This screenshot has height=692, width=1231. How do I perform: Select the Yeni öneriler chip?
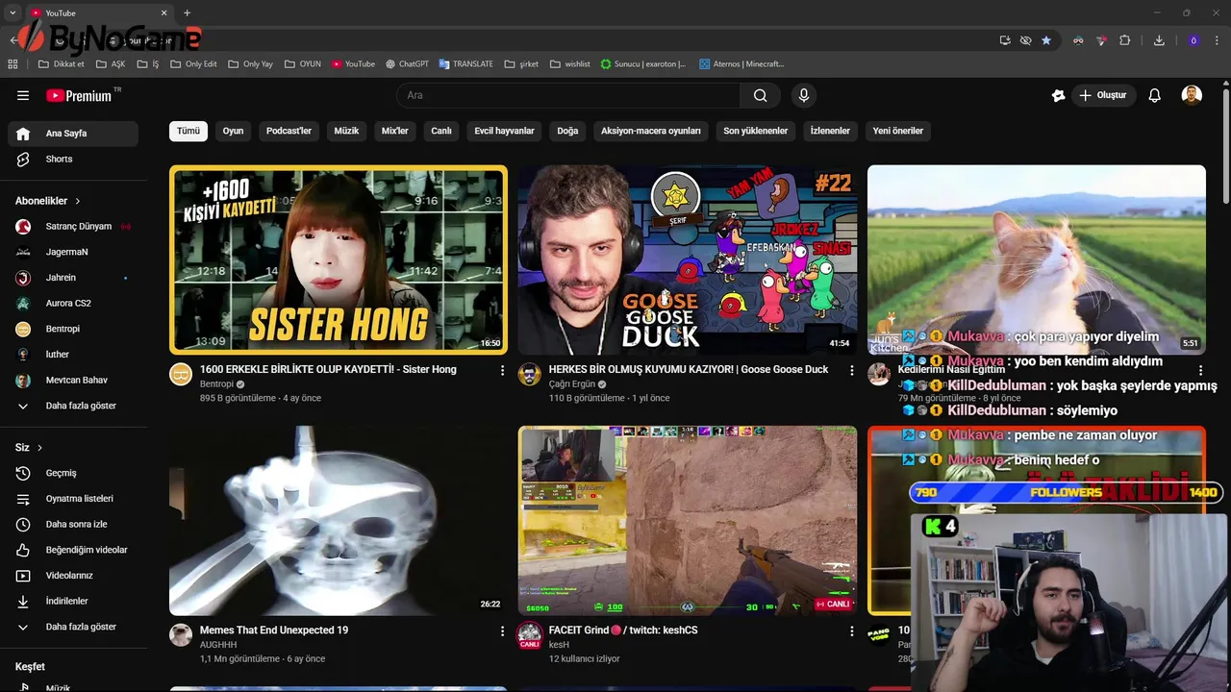click(898, 131)
